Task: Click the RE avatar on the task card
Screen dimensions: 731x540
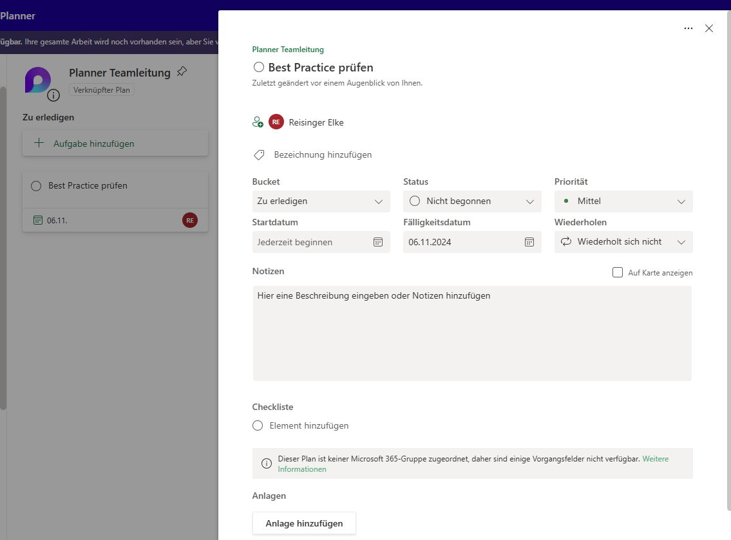Action: 190,220
